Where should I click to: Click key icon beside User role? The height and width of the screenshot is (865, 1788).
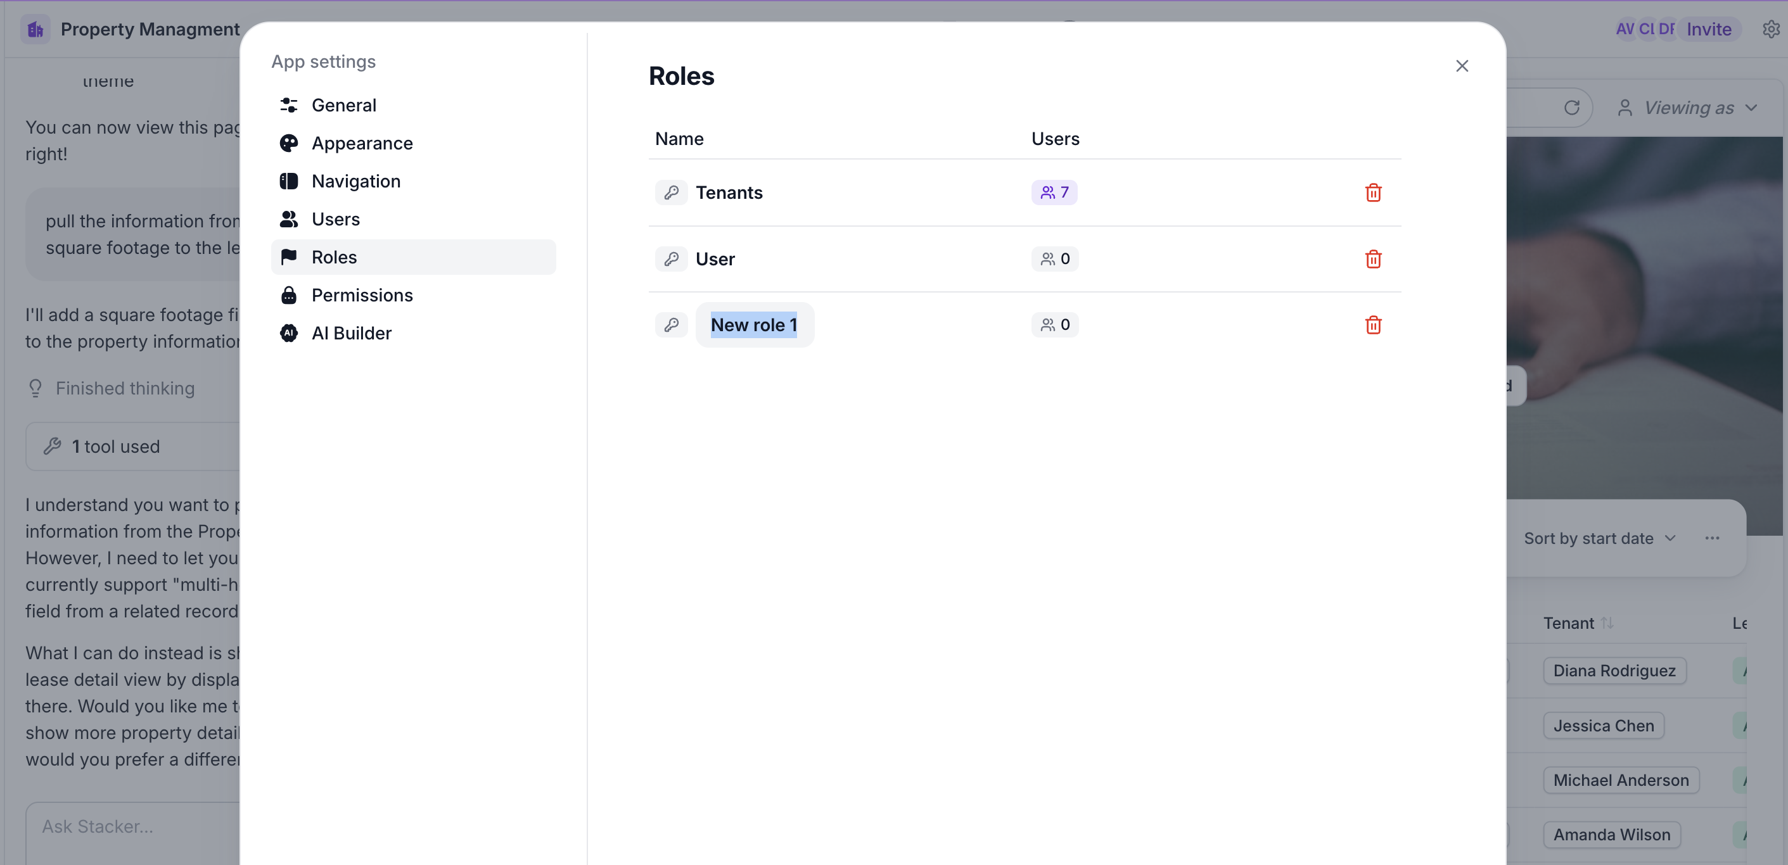(670, 259)
